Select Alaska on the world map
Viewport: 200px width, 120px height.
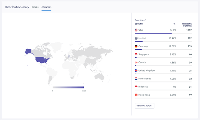coord(28,51)
